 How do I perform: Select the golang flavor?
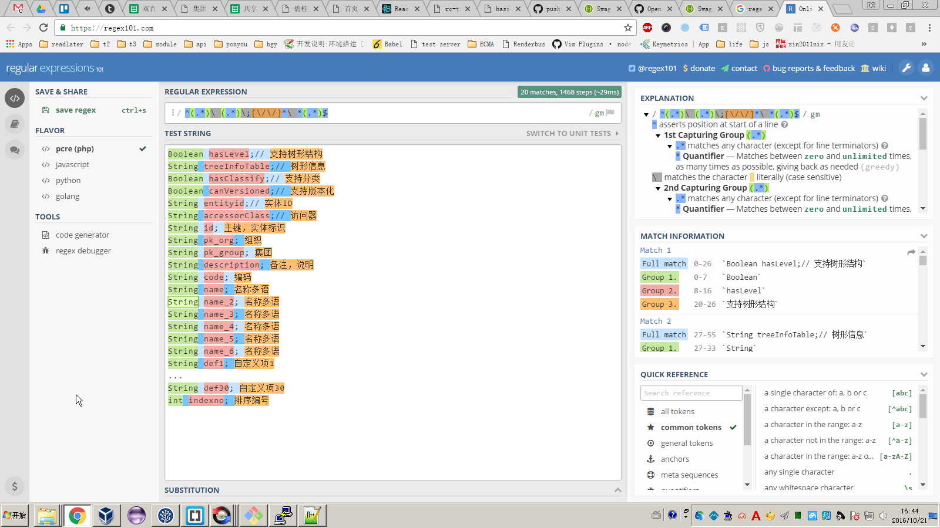[x=68, y=196]
